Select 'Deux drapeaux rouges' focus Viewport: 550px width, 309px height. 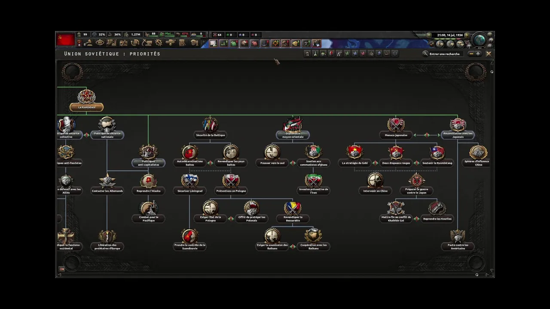(396, 155)
